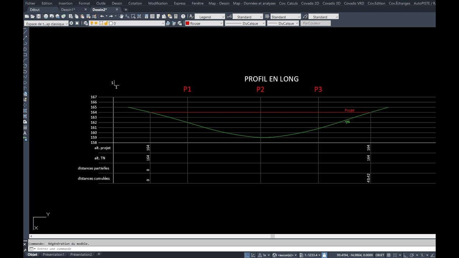The height and width of the screenshot is (258, 459).
Task: Click the Redo arrow icon
Action: tap(111, 16)
